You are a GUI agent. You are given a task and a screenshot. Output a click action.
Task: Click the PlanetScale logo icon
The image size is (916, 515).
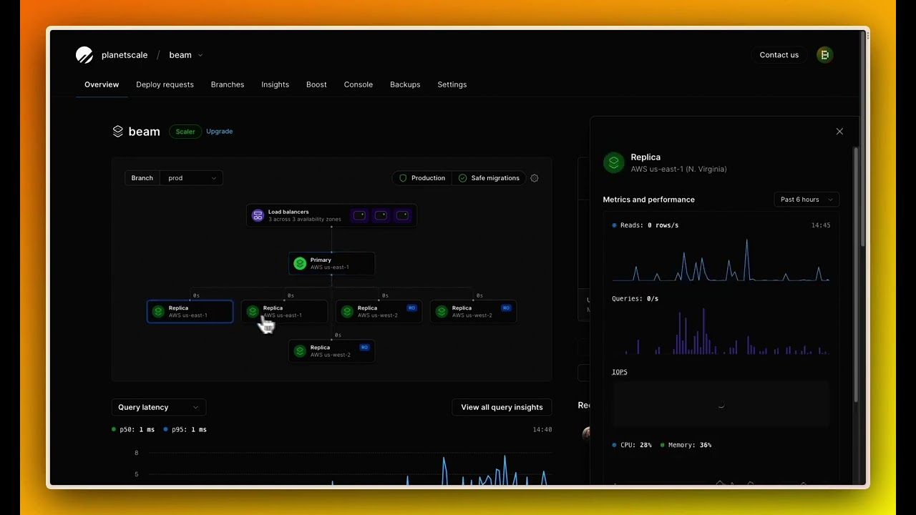point(84,55)
